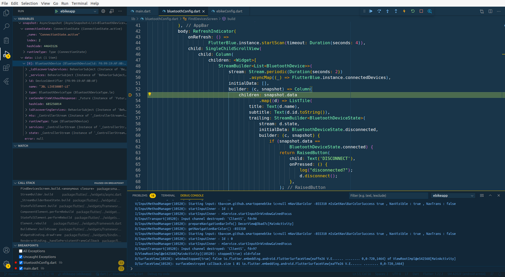
Task: Click Continue in the debug toolbar
Action: point(371,11)
